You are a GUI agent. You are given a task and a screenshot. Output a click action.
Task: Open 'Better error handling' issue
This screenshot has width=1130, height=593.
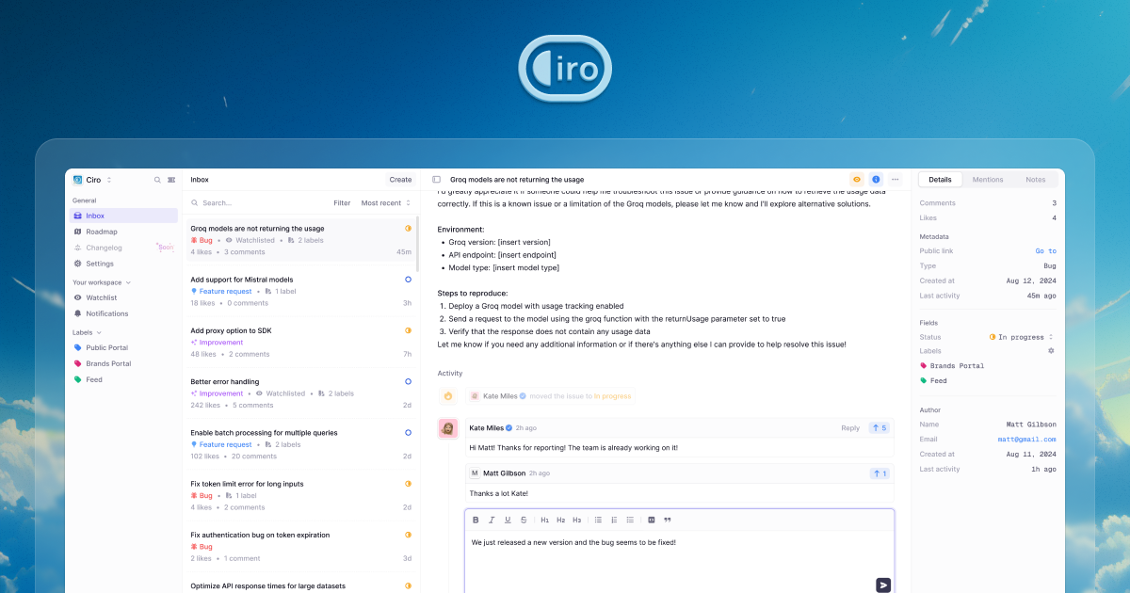pos(300,393)
